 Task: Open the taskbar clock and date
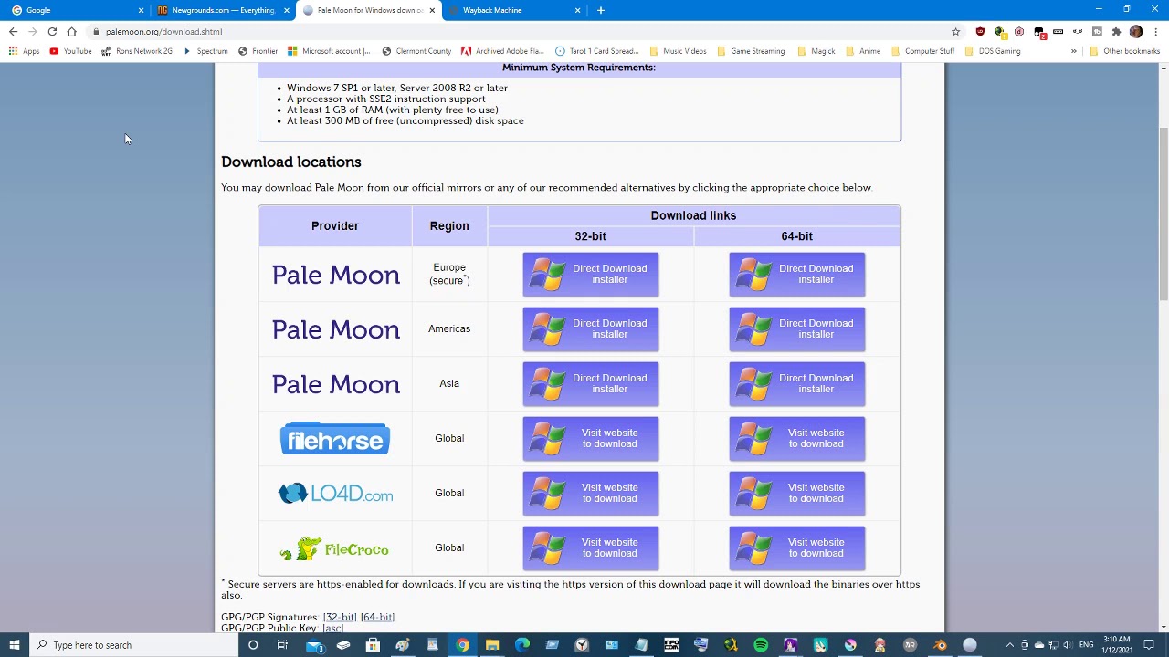[x=1117, y=645]
